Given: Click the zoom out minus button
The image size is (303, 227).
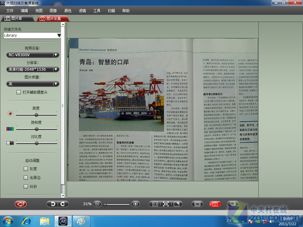Looking at the screenshot, I should 97,204.
